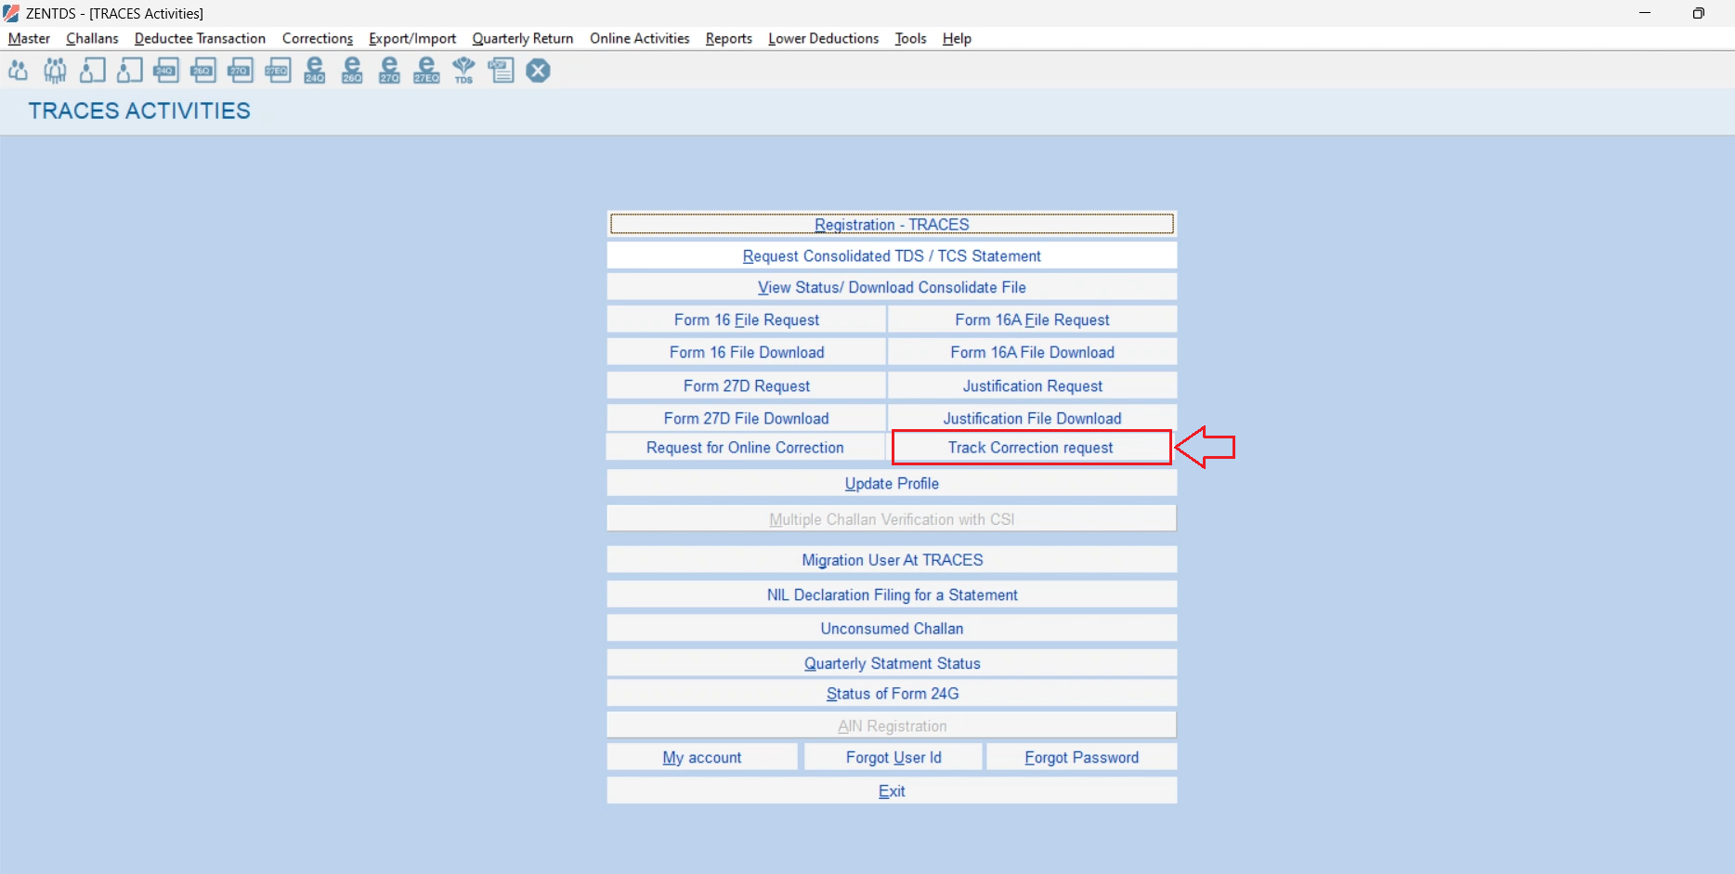The height and width of the screenshot is (874, 1735).
Task: Click the e-27Q return toolbar icon
Action: pos(389,71)
